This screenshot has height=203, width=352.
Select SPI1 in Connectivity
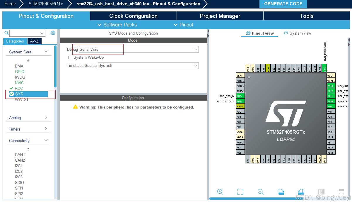(19, 188)
